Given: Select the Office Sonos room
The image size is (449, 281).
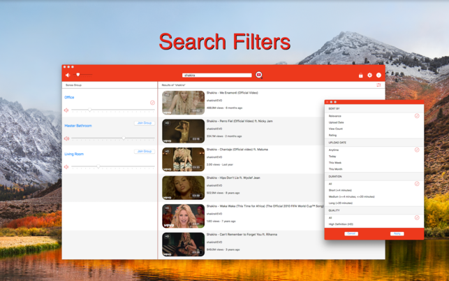Looking at the screenshot, I should 69,97.
